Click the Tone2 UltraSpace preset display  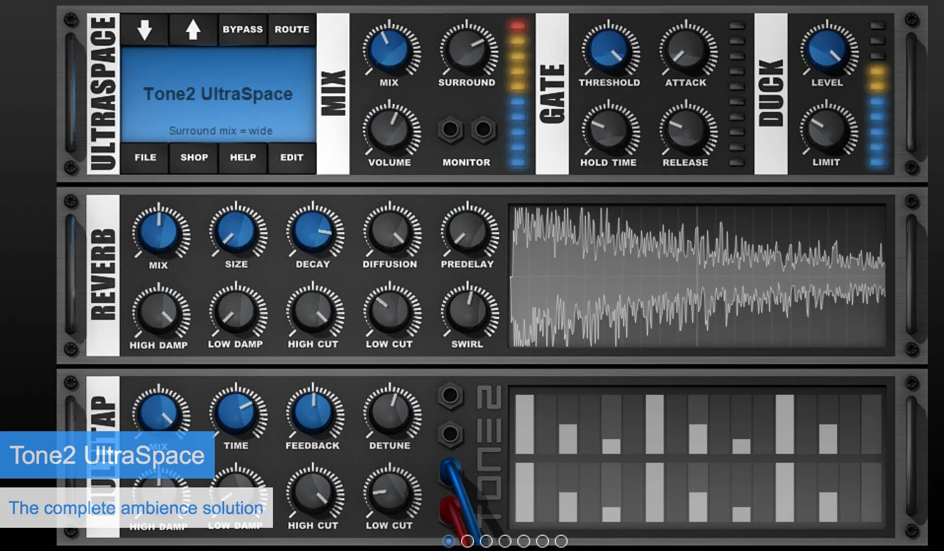[x=218, y=95]
